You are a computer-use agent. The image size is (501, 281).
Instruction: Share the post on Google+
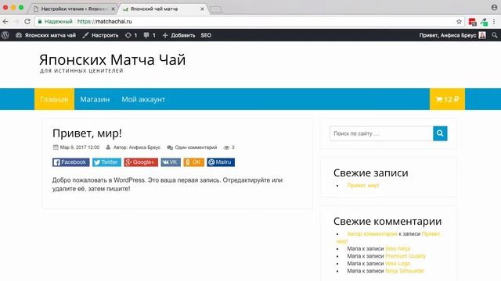pos(141,162)
